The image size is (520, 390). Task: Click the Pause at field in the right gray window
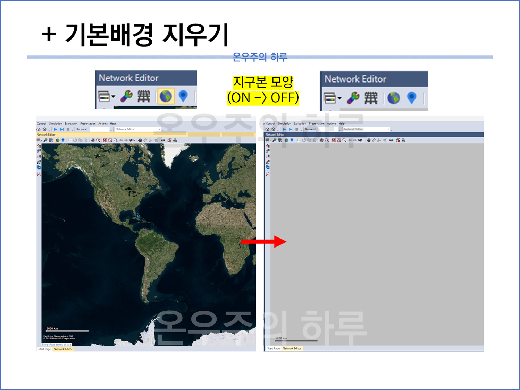[x=328, y=129]
